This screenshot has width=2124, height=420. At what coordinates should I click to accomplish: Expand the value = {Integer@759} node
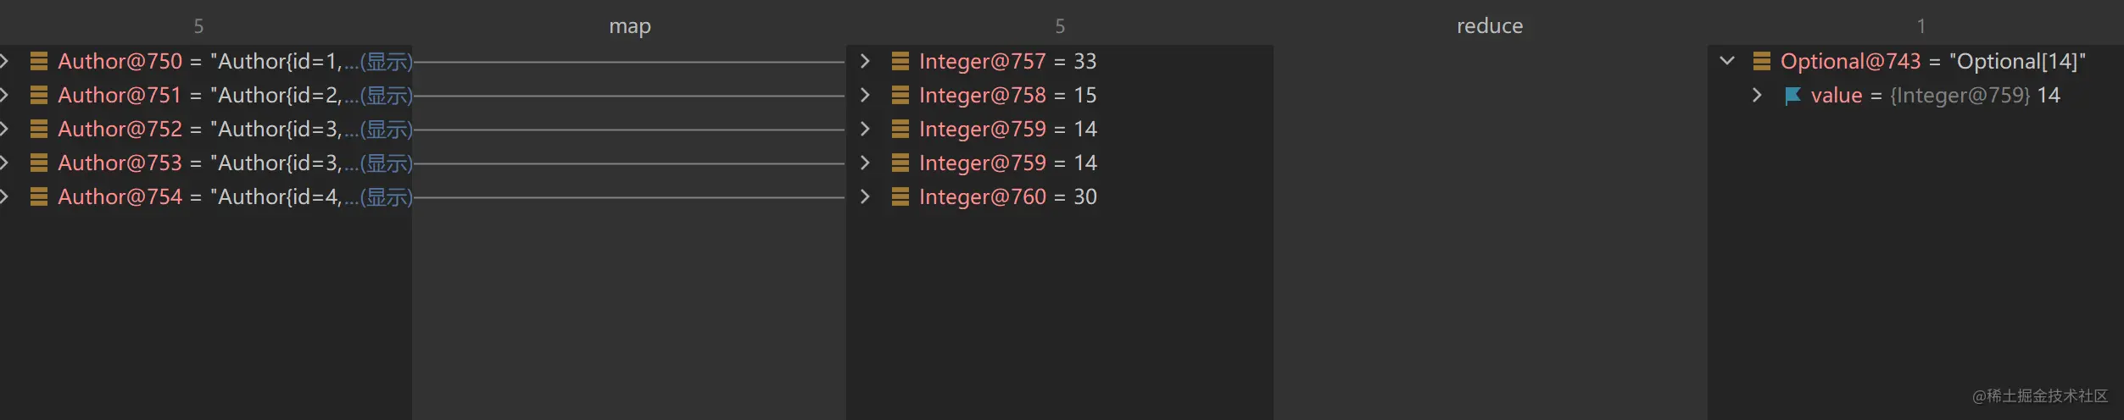(1758, 95)
